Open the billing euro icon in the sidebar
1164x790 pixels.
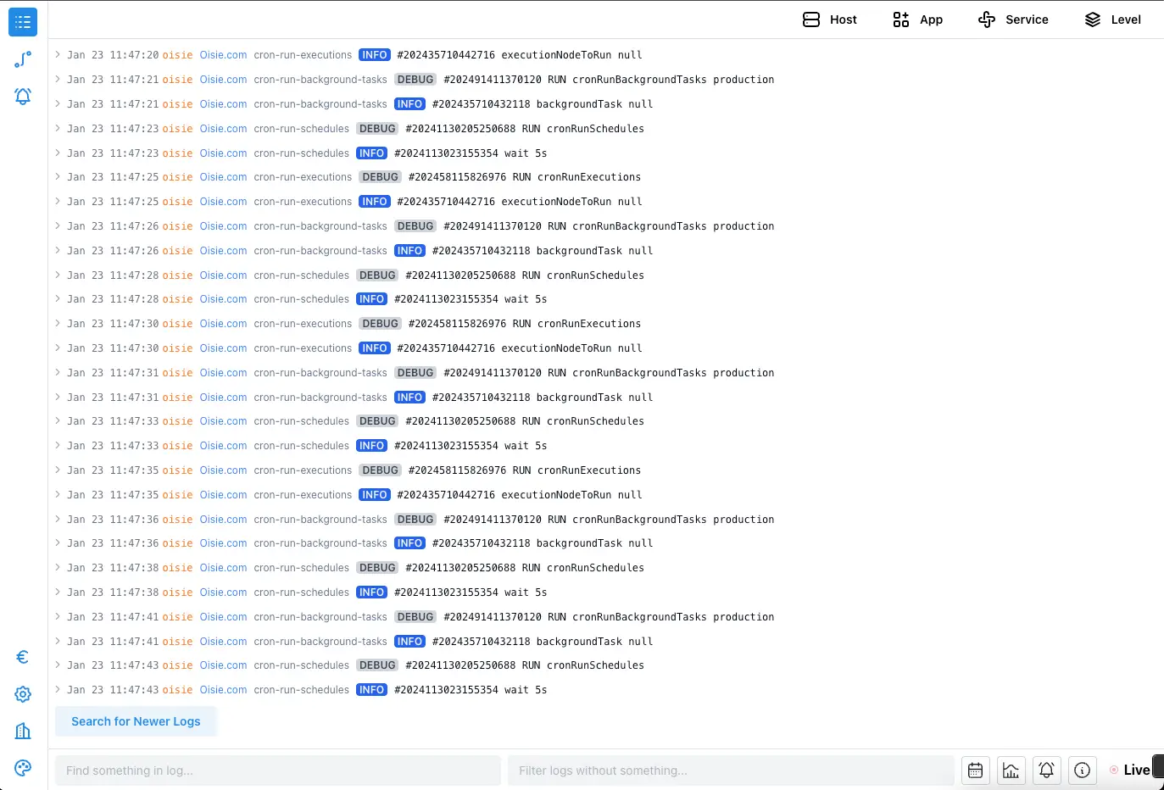[22, 656]
